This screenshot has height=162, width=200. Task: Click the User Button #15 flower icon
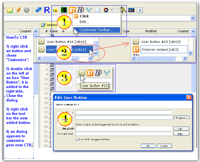point(81,73)
